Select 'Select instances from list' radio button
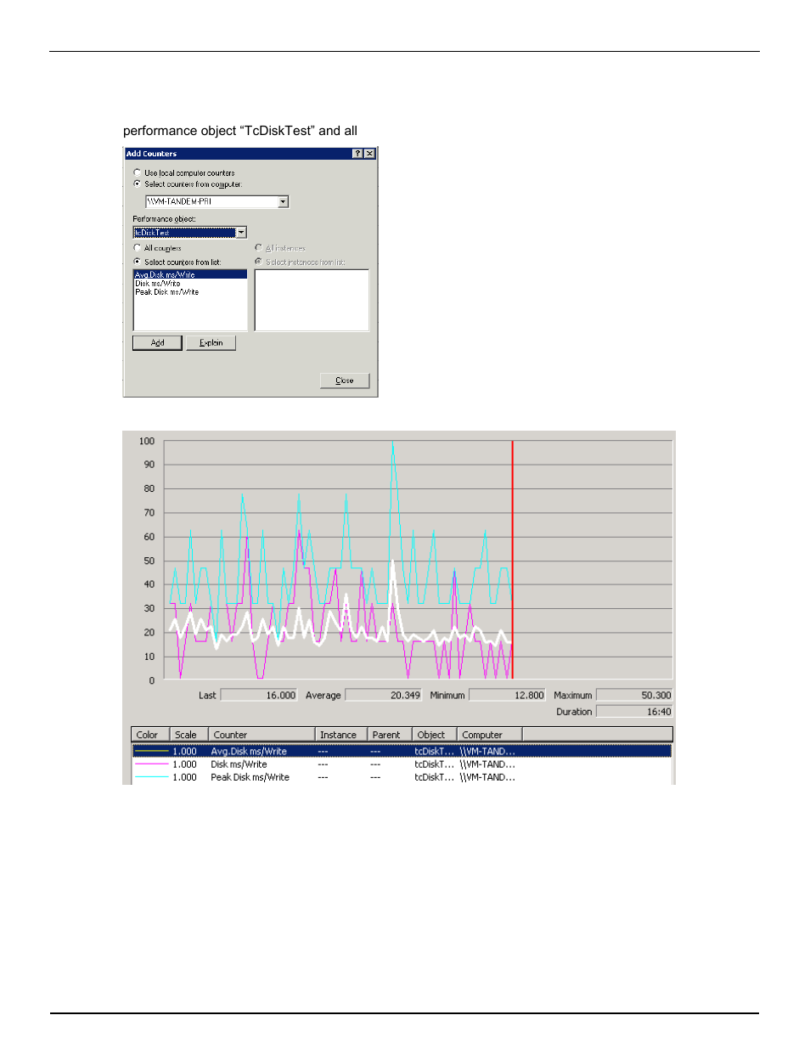The height and width of the screenshot is (1049, 810). coord(258,262)
